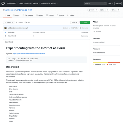123x123 pixels.
Task: Click HTML 44.3% language entry
Action: tap(111, 64)
